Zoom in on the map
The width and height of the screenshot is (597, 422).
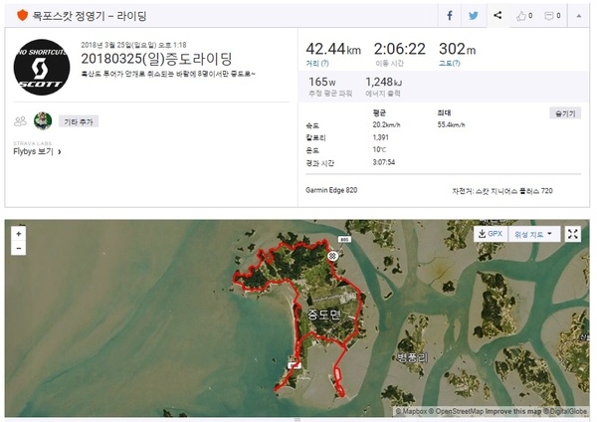pos(19,234)
